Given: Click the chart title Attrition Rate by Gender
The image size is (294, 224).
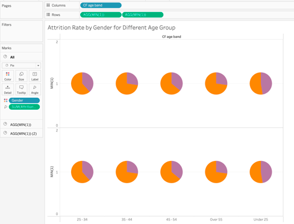Looking at the screenshot, I should [x=111, y=28].
